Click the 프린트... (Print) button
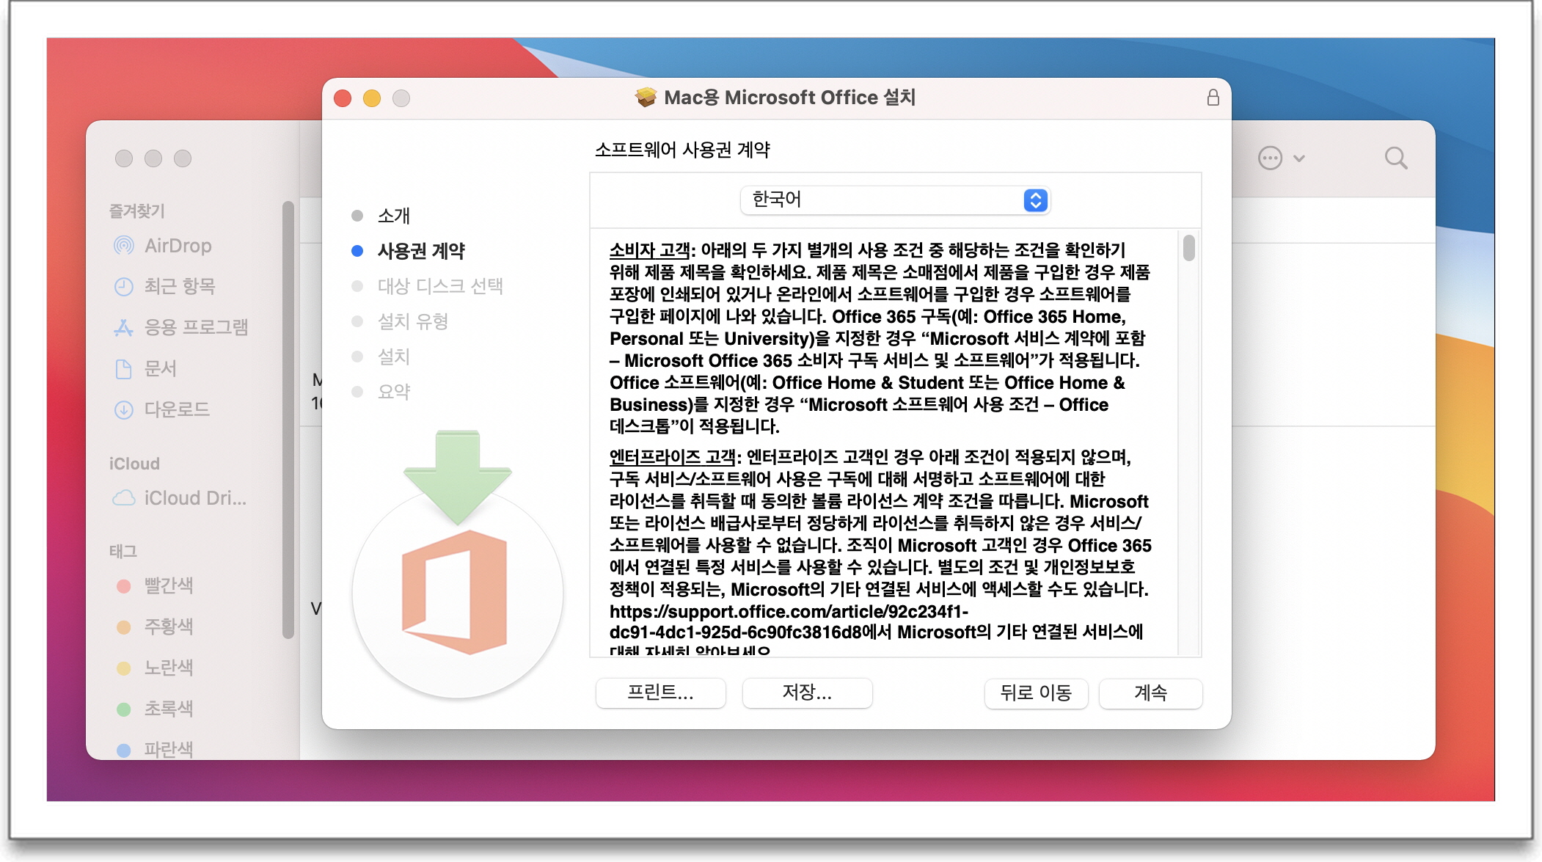The width and height of the screenshot is (1542, 862). pos(660,693)
